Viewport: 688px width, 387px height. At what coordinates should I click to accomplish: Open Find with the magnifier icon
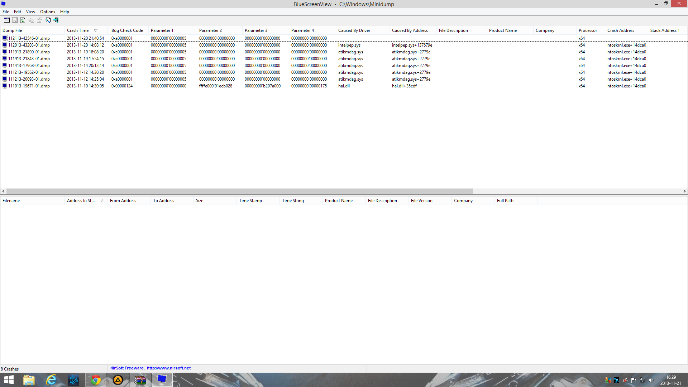click(x=48, y=20)
